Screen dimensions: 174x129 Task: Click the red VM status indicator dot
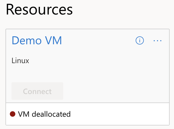(12, 114)
